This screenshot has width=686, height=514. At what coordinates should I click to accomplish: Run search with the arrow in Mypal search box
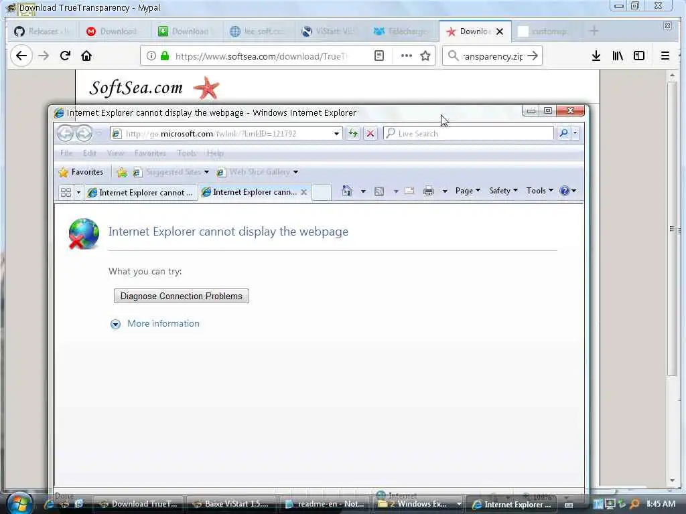coord(533,56)
